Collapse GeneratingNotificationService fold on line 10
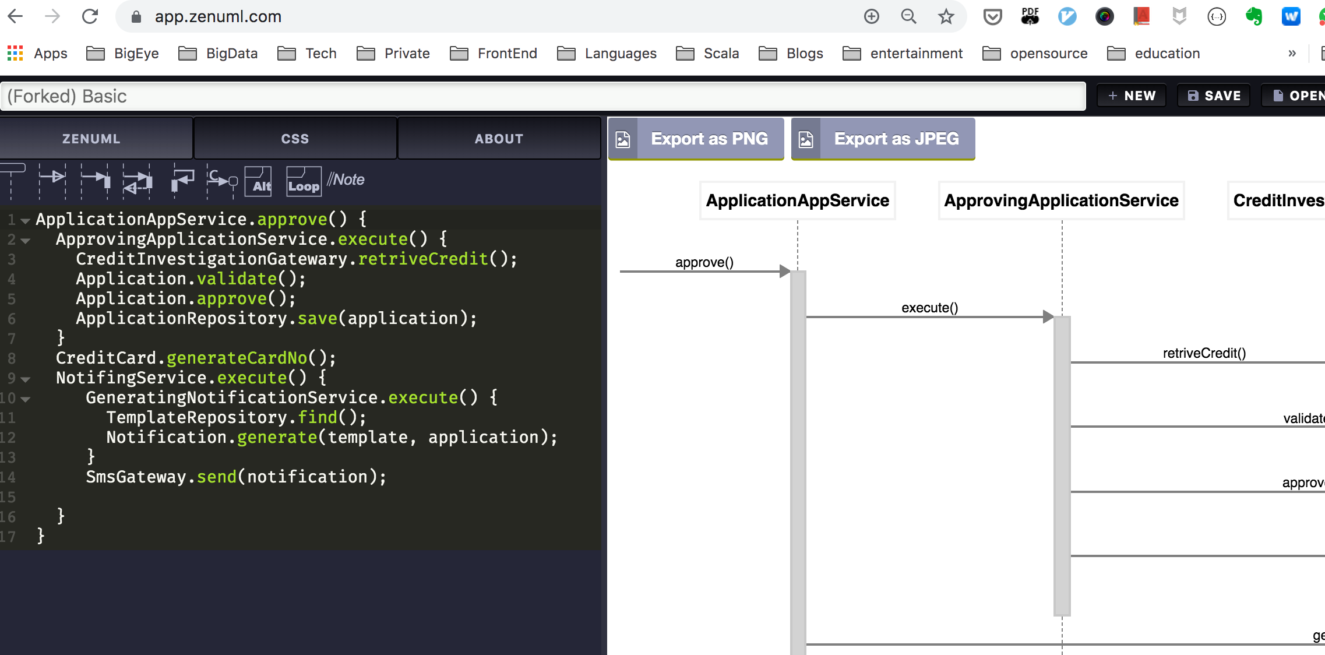The image size is (1325, 655). coord(25,399)
